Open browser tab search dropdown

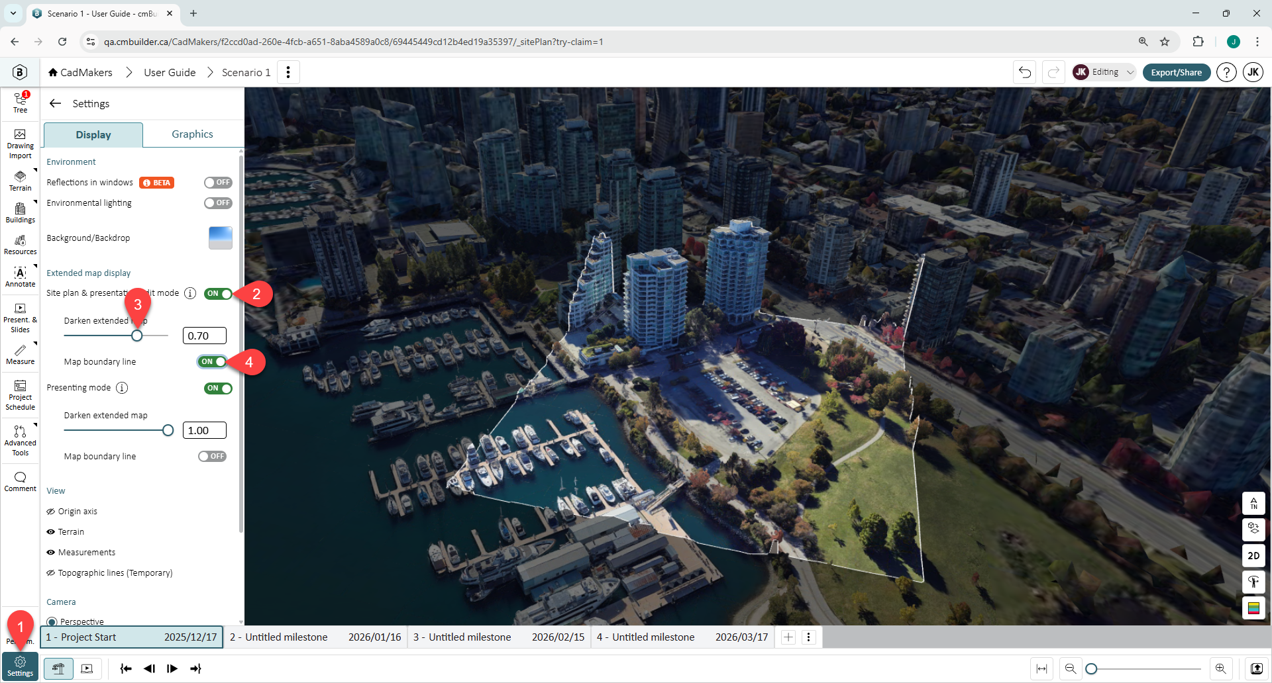pyautogui.click(x=13, y=13)
